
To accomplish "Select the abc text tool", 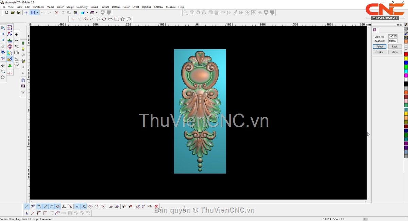I will pyautogui.click(x=10, y=40).
